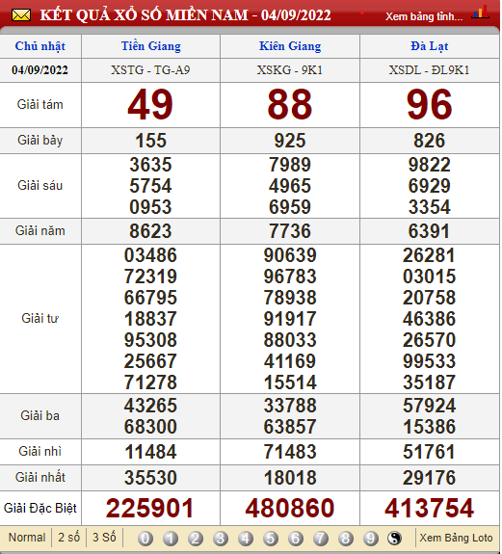Select Kiên Giang giải tám number 88
This screenshot has width=502, height=554.
[x=290, y=105]
